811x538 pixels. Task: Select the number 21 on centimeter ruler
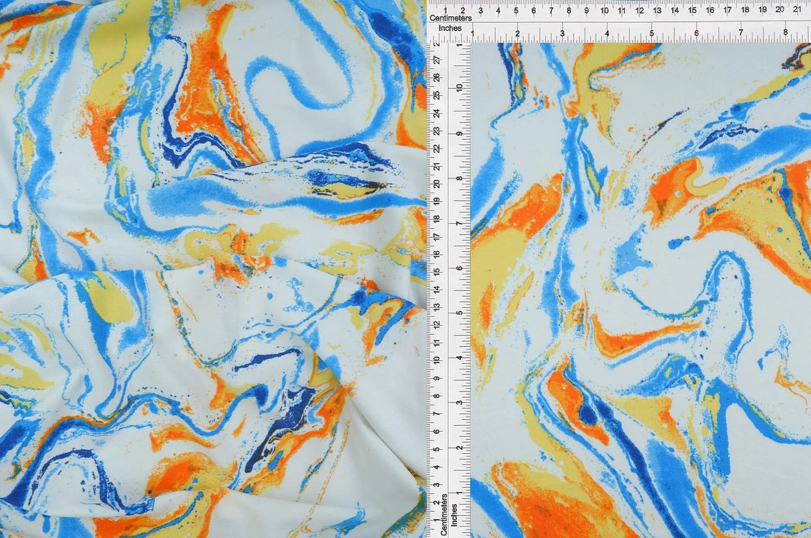pyautogui.click(x=798, y=9)
